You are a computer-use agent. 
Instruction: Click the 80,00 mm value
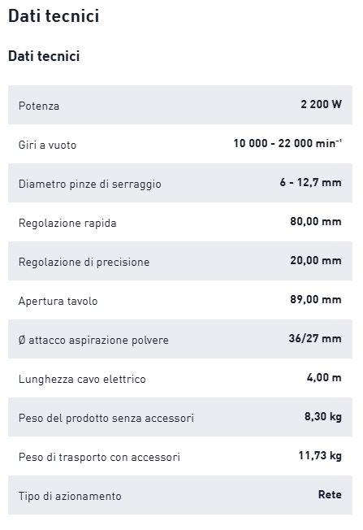[316, 221]
